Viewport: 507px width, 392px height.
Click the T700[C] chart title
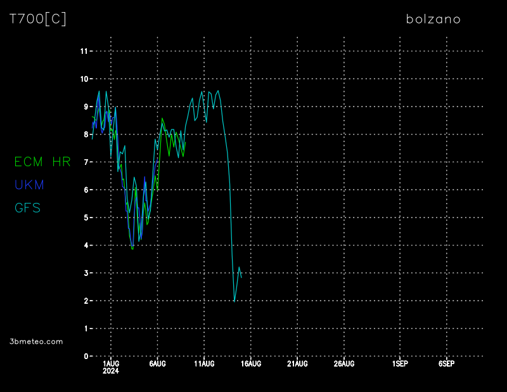[38, 19]
